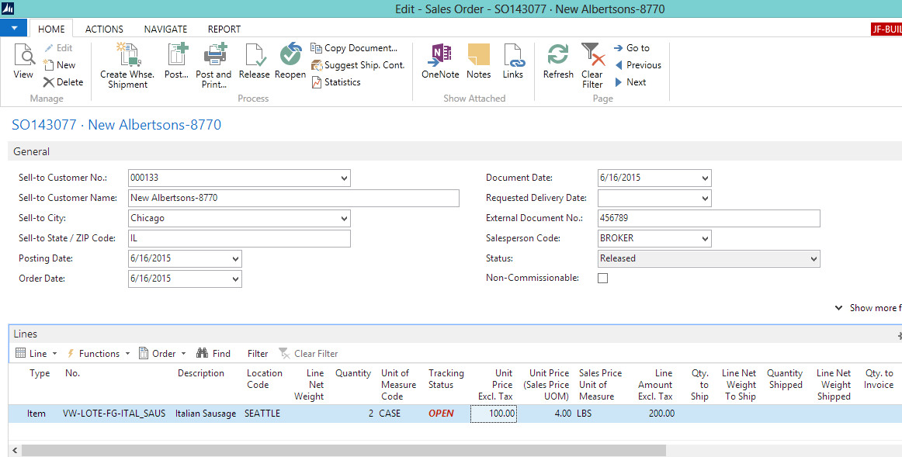
Task: Expand the Sell-to City dropdown
Action: coord(345,218)
